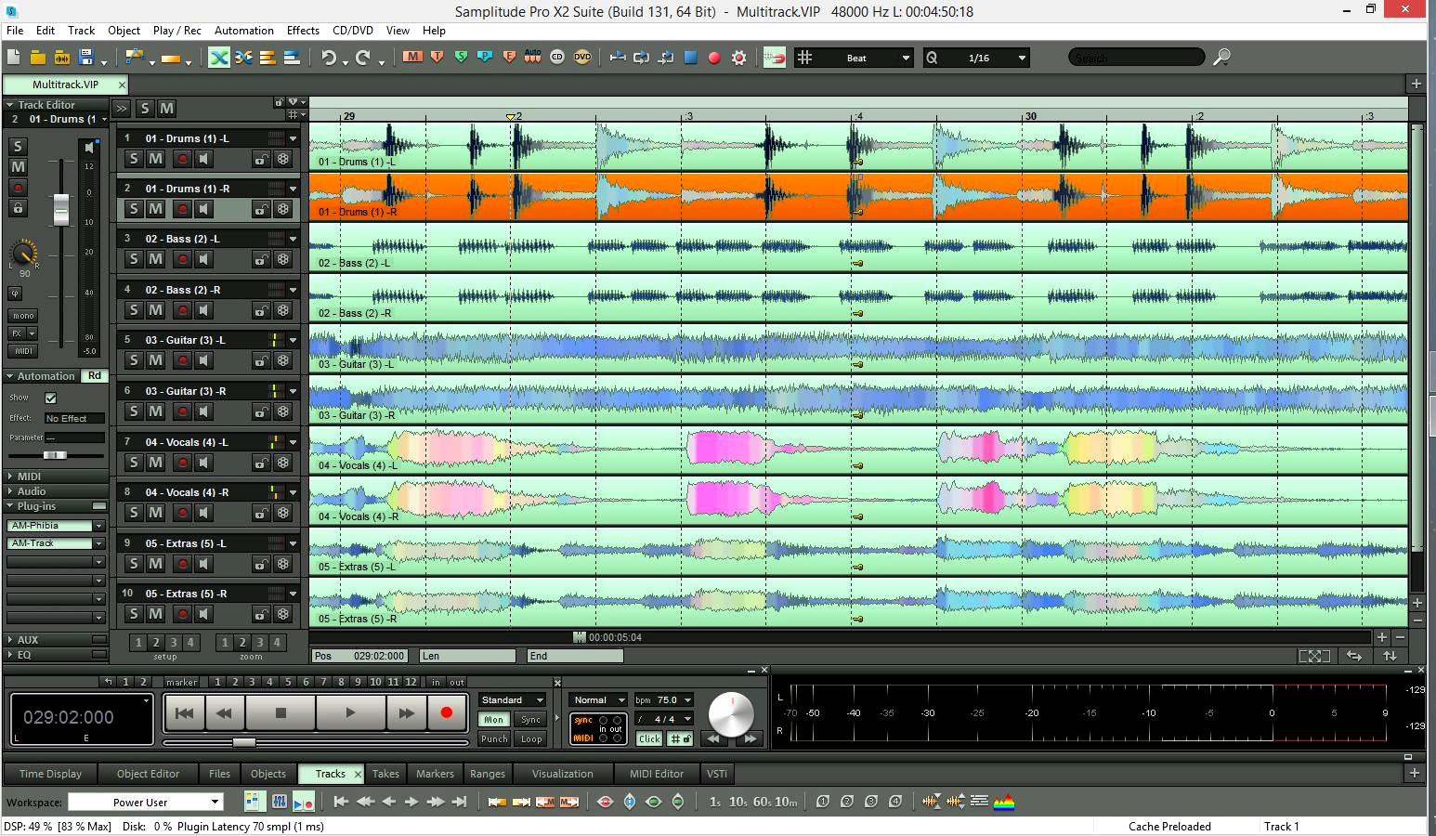The image size is (1436, 836).
Task: Open the Play / Rec menu
Action: point(176,30)
